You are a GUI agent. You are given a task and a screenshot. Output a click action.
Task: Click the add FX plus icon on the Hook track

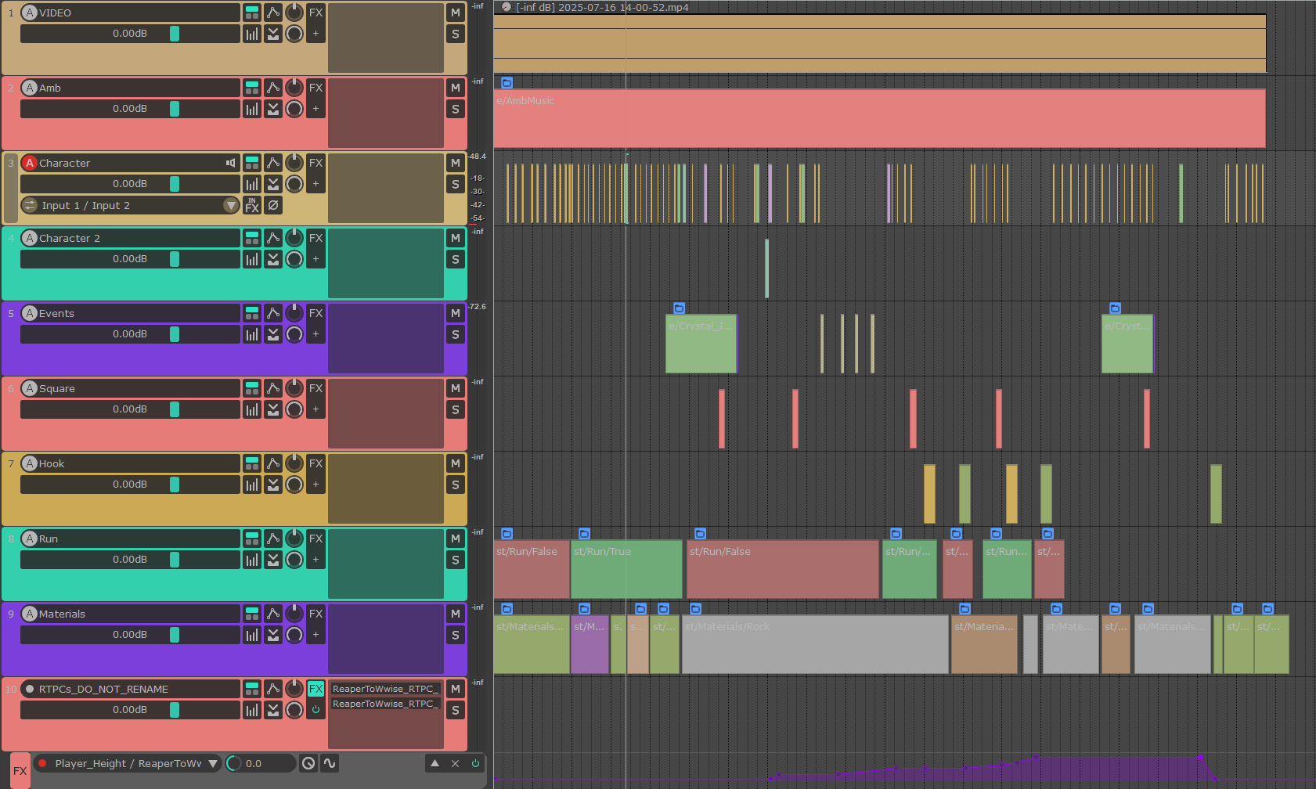[315, 485]
